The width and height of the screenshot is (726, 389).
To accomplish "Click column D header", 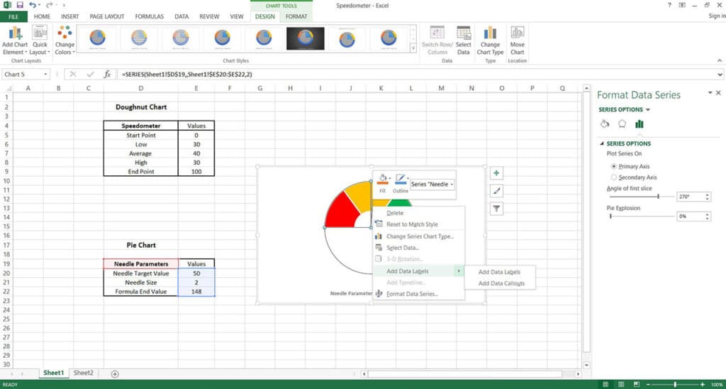I will click(x=141, y=88).
